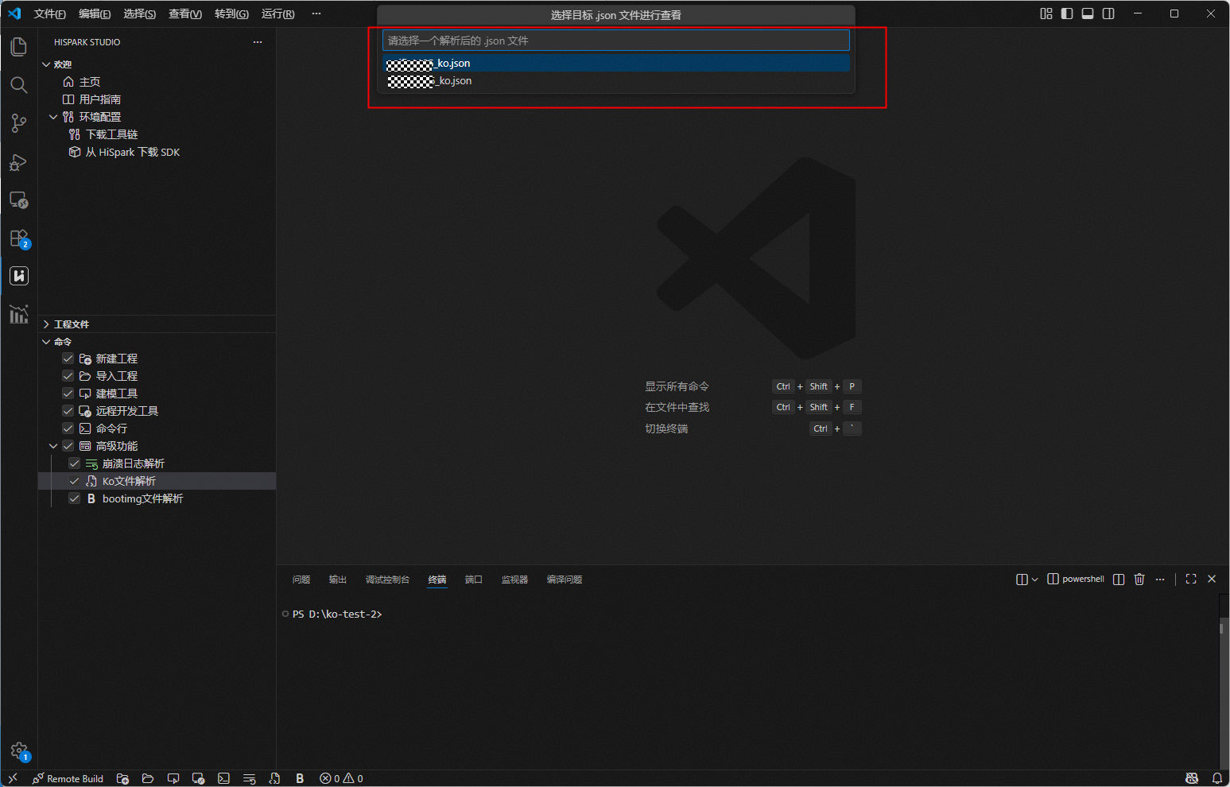Open the 文件(F) menu
Screen dimensions: 1230x787
[50, 14]
